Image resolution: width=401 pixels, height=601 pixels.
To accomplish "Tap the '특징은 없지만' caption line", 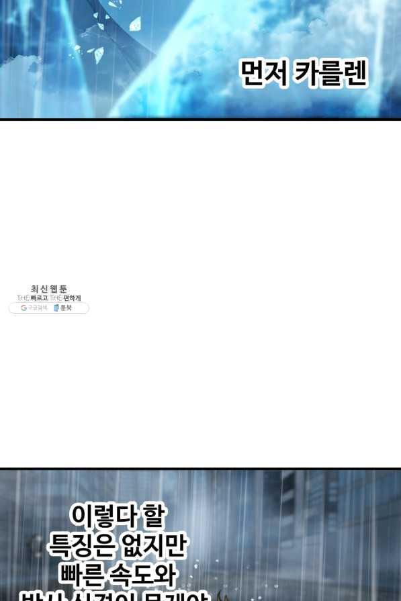I will [117, 545].
